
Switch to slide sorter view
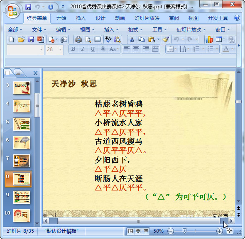click(x=138, y=231)
